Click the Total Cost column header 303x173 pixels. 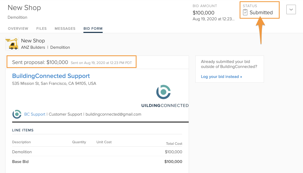(x=174, y=144)
